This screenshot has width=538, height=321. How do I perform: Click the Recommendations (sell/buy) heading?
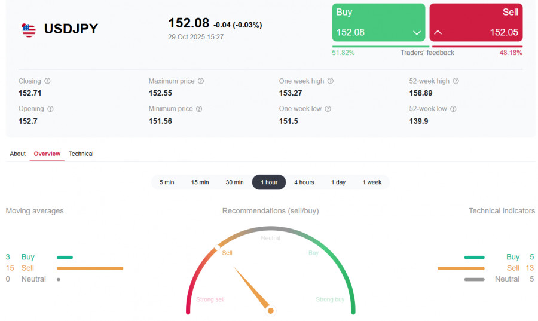[270, 211]
